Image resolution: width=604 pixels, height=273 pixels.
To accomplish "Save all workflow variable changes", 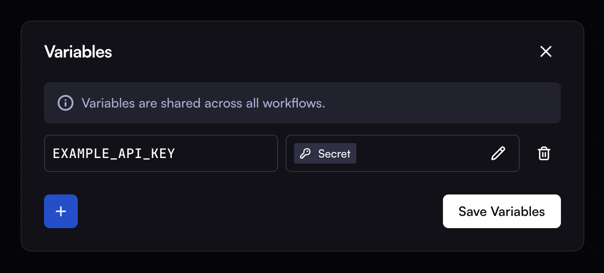I will [501, 211].
